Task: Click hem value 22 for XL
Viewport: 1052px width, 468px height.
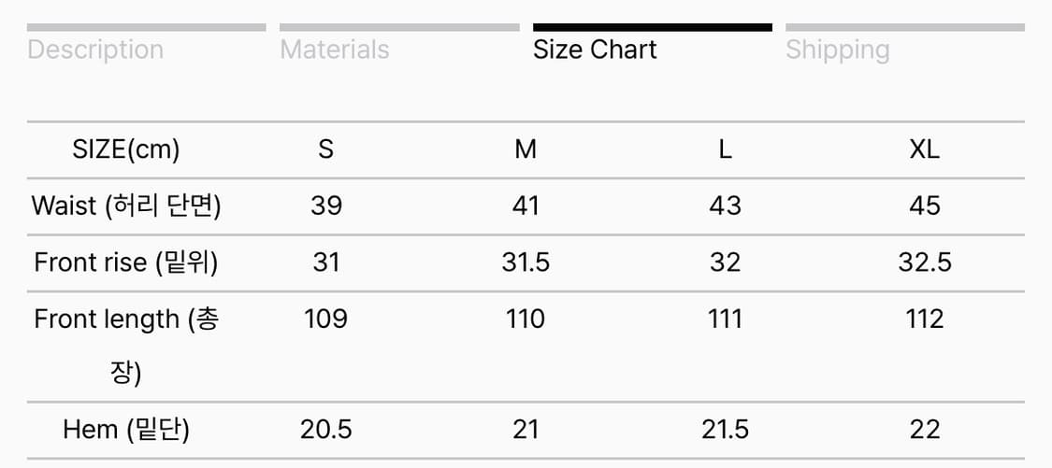Action: pyautogui.click(x=924, y=430)
